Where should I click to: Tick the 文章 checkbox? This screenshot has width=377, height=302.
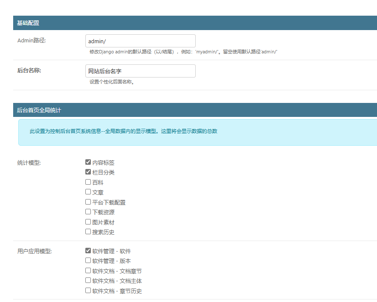pyautogui.click(x=88, y=192)
